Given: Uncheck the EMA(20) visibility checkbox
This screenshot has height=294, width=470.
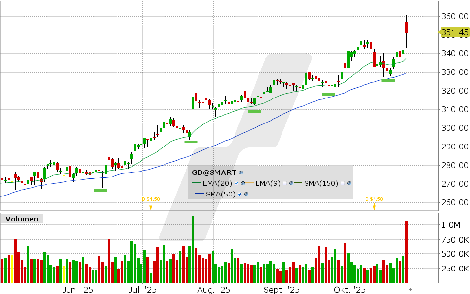Looking at the screenshot, I should point(236,183).
